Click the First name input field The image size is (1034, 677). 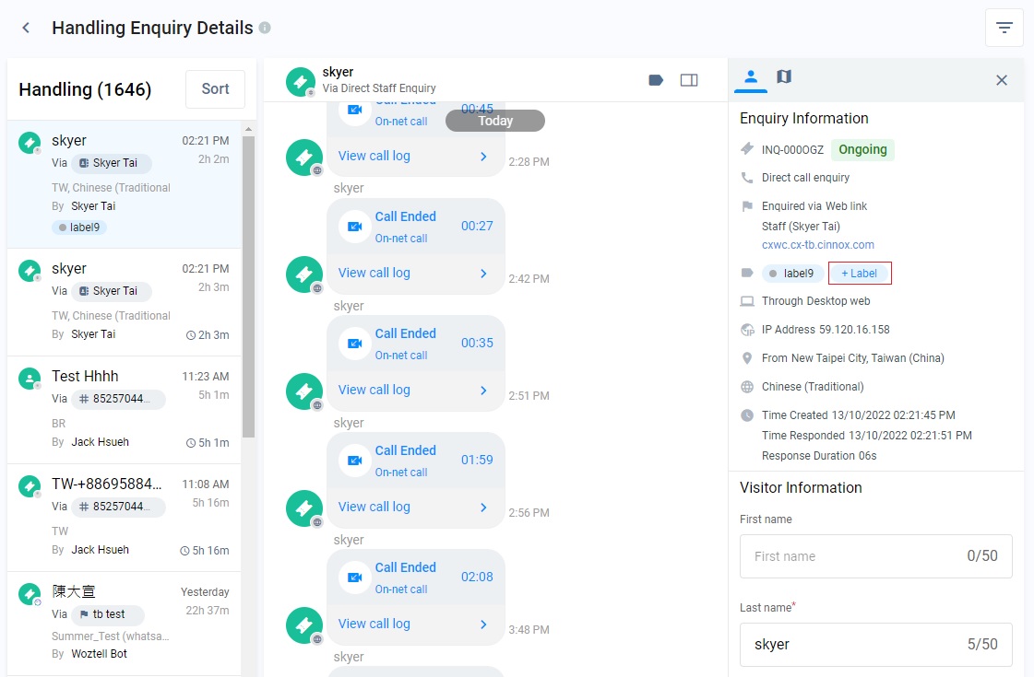[x=875, y=556]
